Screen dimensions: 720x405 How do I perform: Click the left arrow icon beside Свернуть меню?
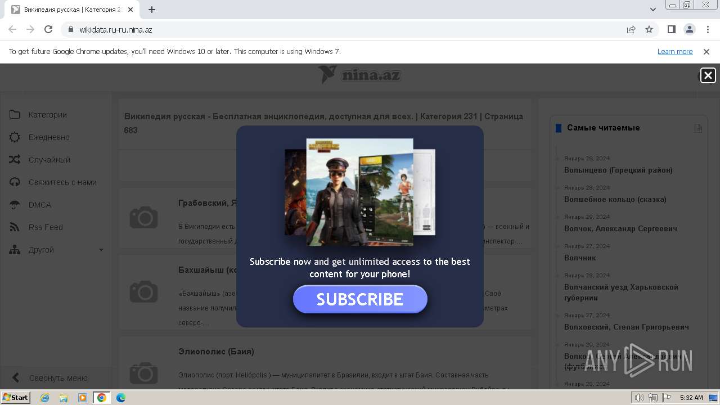(x=16, y=378)
